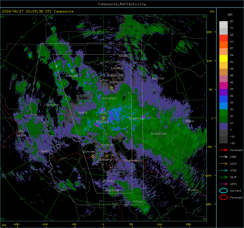Click the HighRiver city label
Image resolution: width=244 pixels, height=228 pixels.
click(x=113, y=190)
